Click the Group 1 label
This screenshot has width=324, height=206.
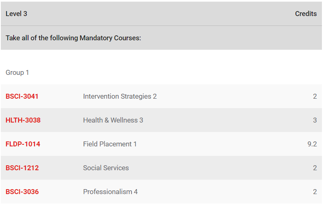(17, 73)
